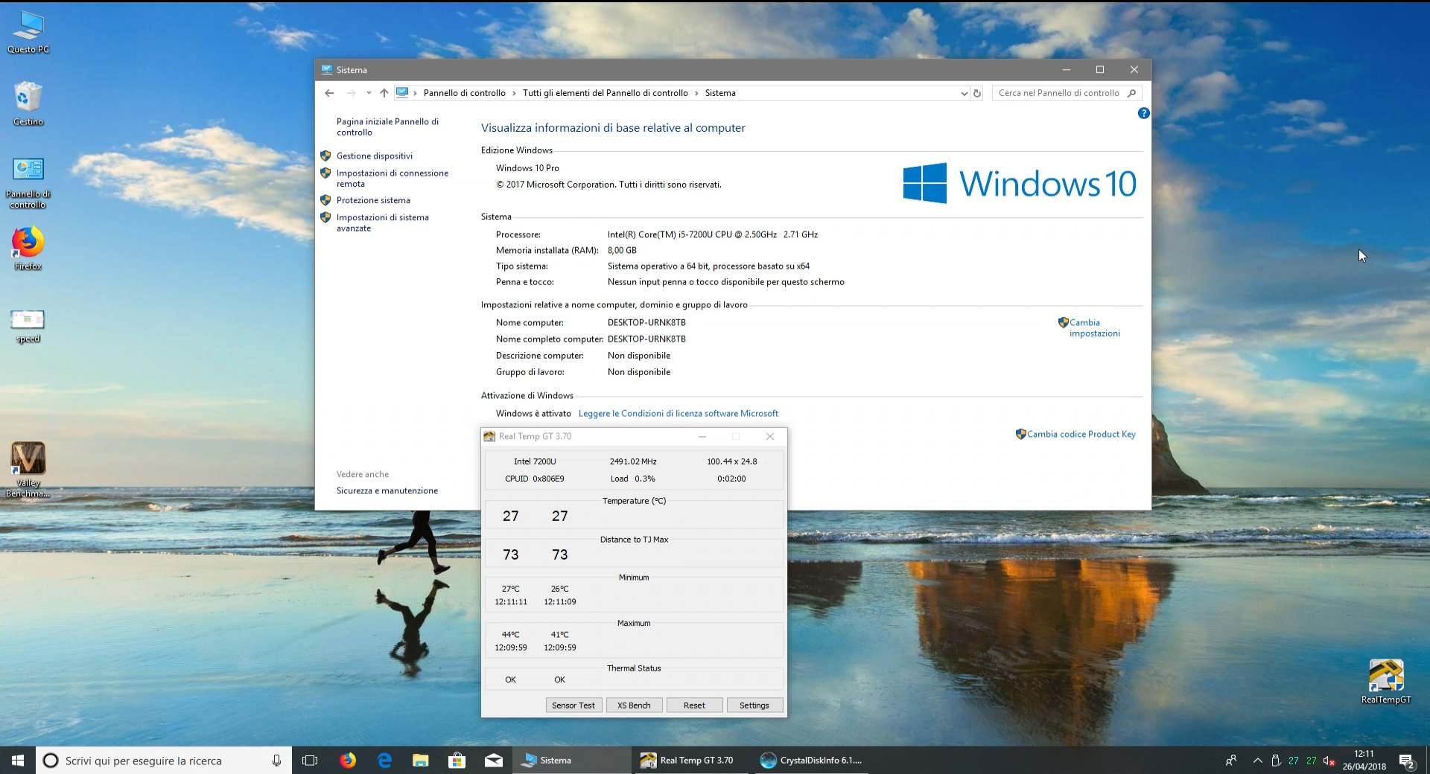
Task: Click the Windows Start button
Action: 18,760
